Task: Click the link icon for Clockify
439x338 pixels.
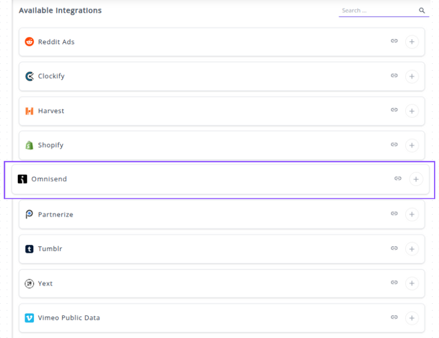Action: click(394, 76)
